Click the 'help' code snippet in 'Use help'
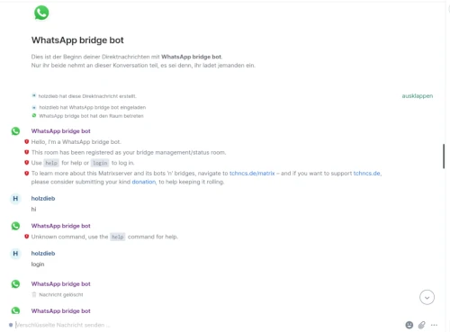Viewport: 450px width, 332px height. click(x=51, y=163)
